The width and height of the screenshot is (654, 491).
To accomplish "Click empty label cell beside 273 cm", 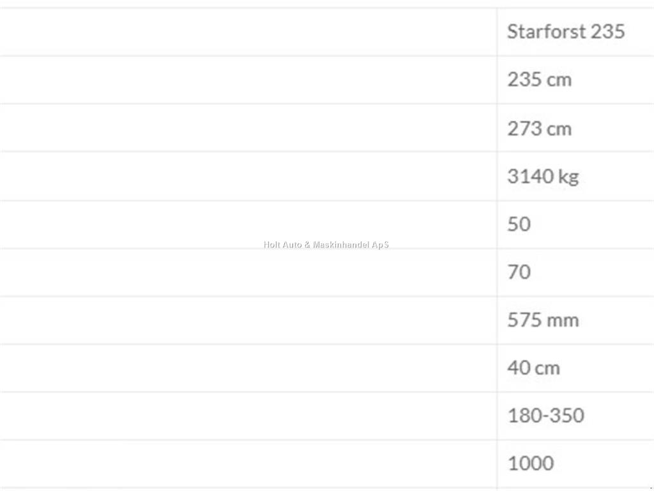I will click(248, 128).
